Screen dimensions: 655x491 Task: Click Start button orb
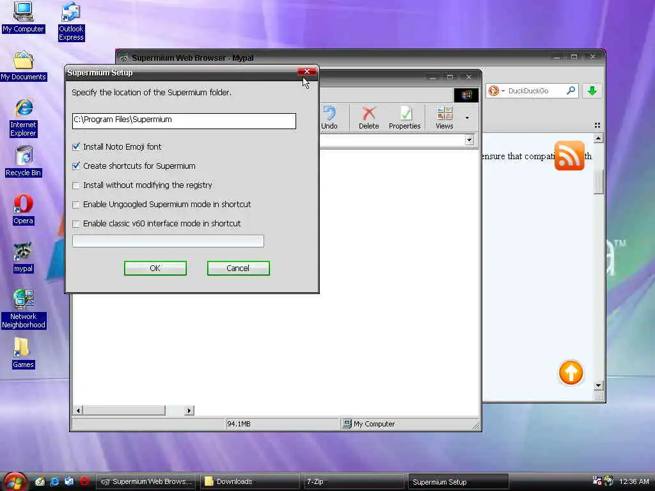coord(15,482)
